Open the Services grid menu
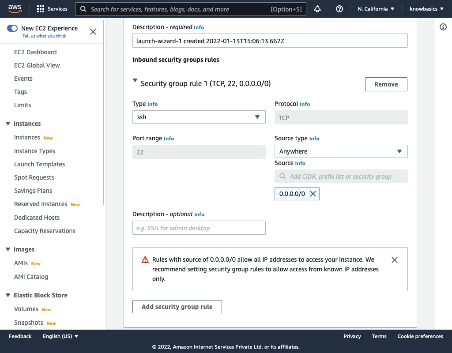Viewport: 452px width, 353px height. [52, 9]
